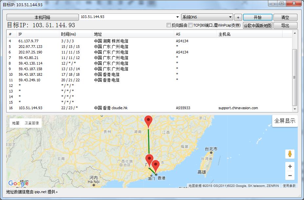Toggle the TCP port 80 WinPcap checkbox

coord(191,25)
